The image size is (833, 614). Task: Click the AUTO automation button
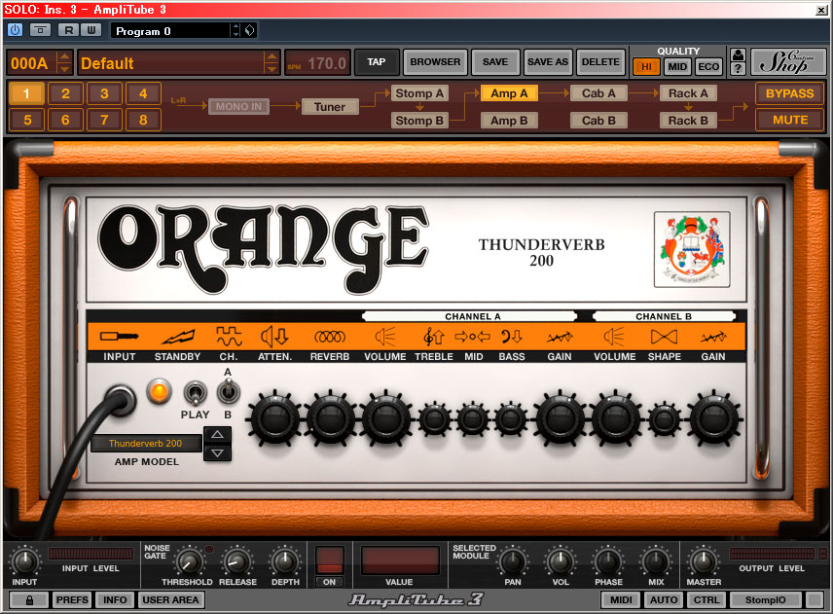click(x=664, y=600)
